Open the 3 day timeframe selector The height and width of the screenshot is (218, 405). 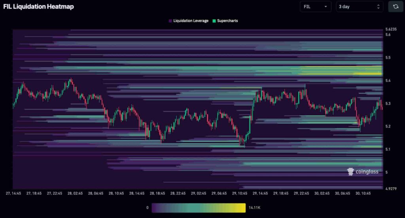pos(359,7)
